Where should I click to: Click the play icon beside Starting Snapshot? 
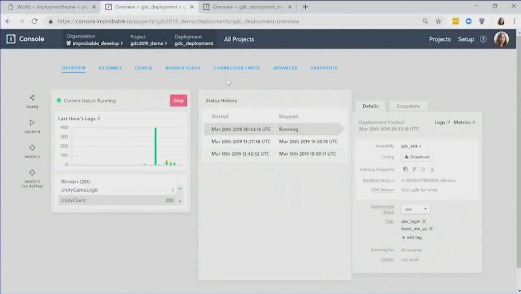tap(423, 169)
